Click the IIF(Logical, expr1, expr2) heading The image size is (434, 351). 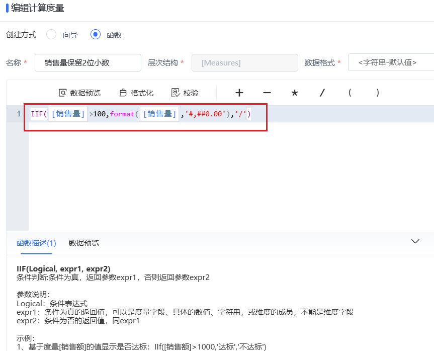point(63,268)
